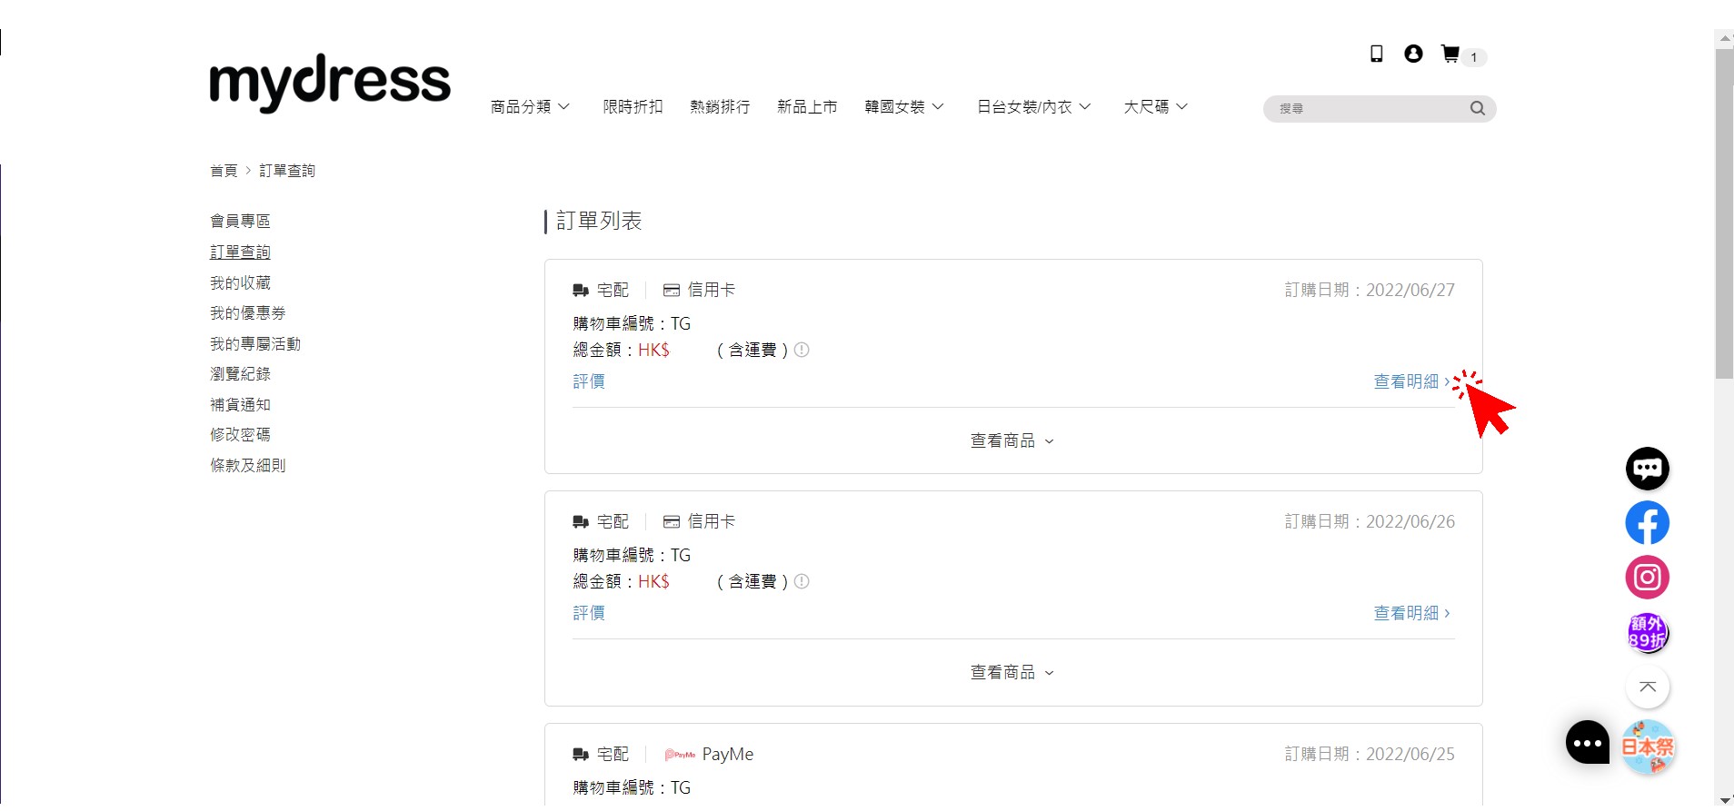Click 評價 for the 2022/06/26 order
Viewport: 1734px width, 811px height.
[x=589, y=613]
